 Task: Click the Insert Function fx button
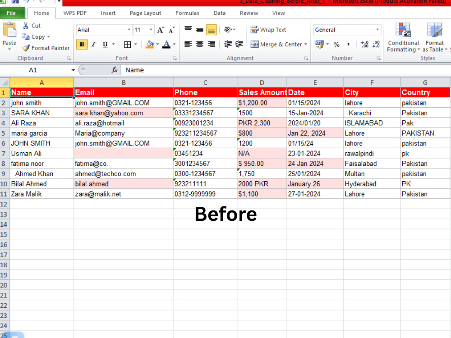click(115, 70)
